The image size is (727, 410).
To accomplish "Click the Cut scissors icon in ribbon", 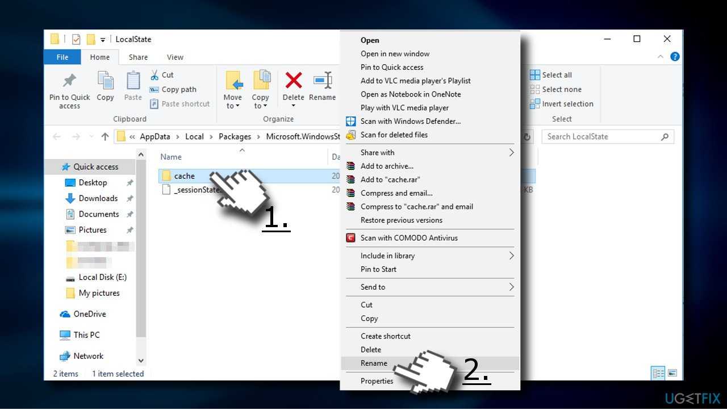I will coord(154,75).
